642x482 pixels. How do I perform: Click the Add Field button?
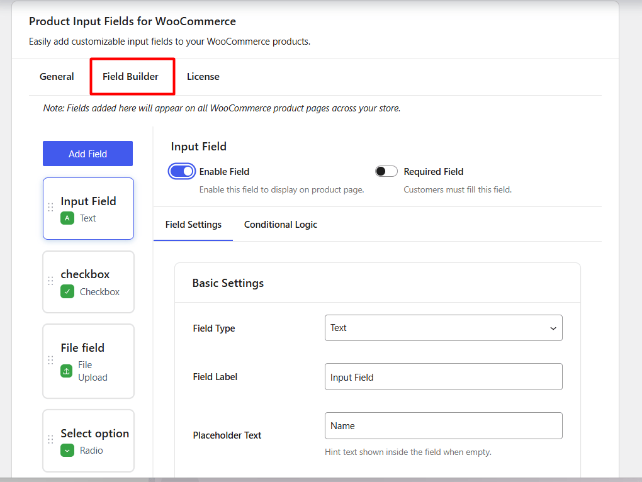tap(87, 154)
